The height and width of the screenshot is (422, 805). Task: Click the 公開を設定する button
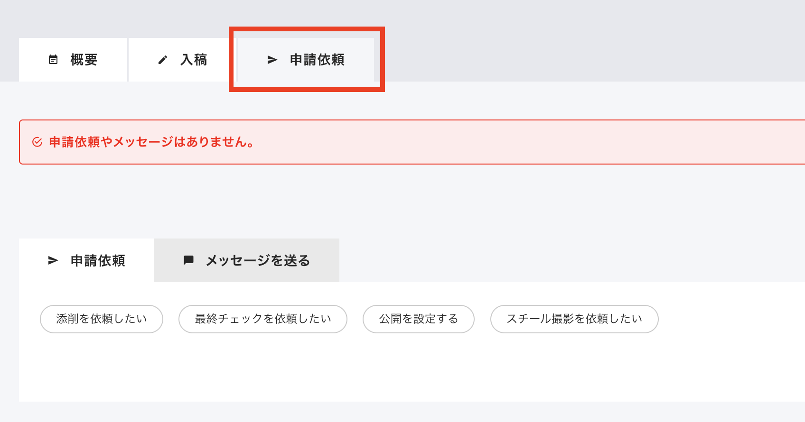(418, 319)
